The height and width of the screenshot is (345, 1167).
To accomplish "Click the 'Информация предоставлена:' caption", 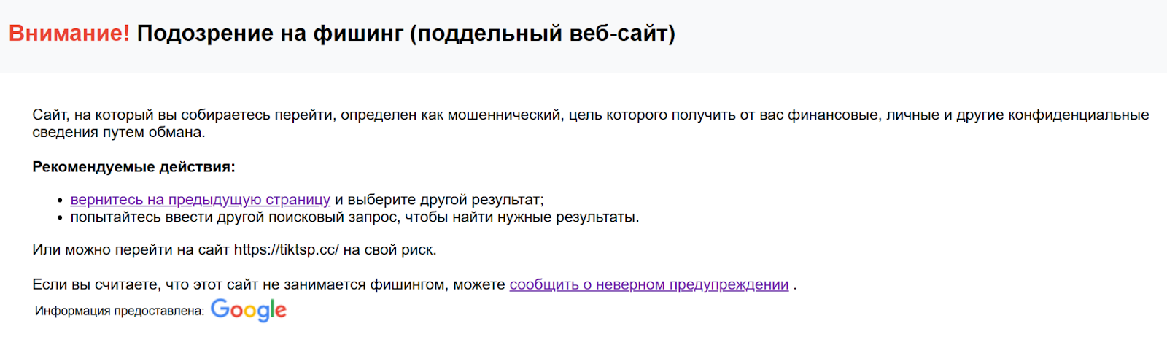I will click(x=119, y=311).
